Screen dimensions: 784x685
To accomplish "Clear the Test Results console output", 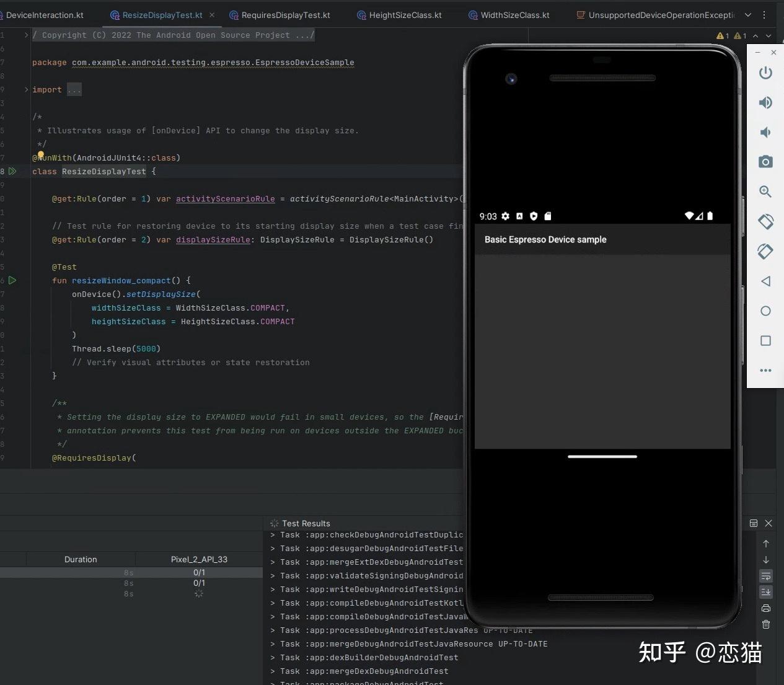I will 766,624.
